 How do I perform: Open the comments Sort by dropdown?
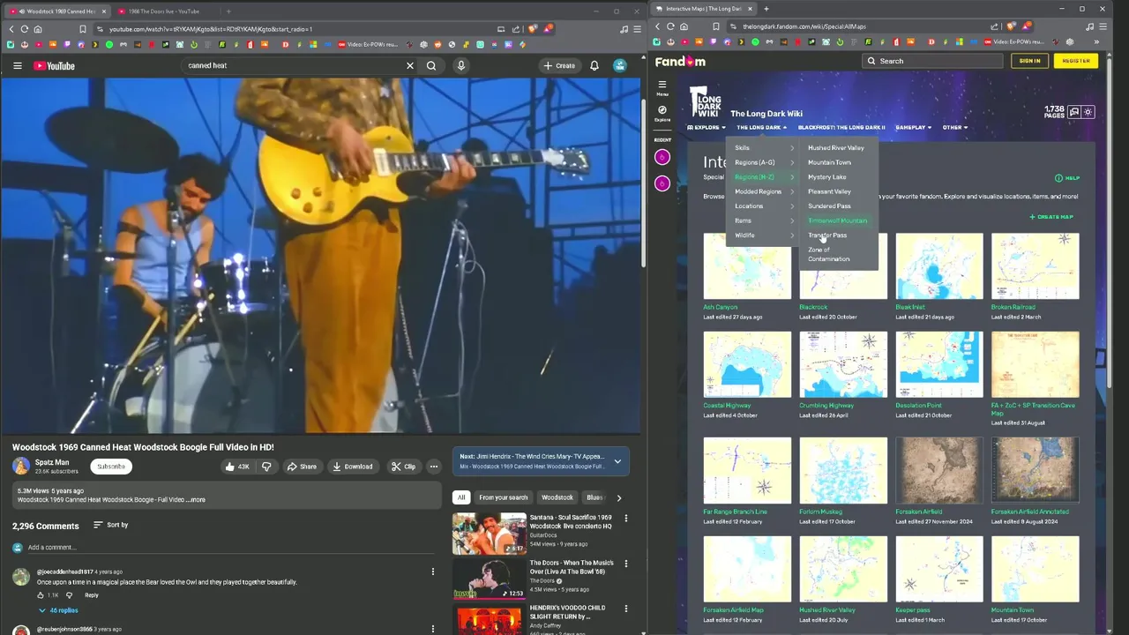tap(111, 525)
